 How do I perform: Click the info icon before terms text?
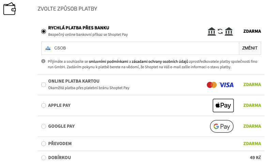tap(43, 61)
